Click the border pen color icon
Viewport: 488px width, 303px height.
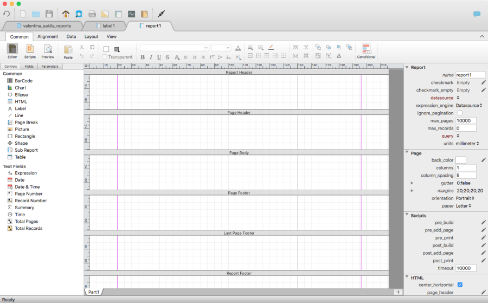271,47
